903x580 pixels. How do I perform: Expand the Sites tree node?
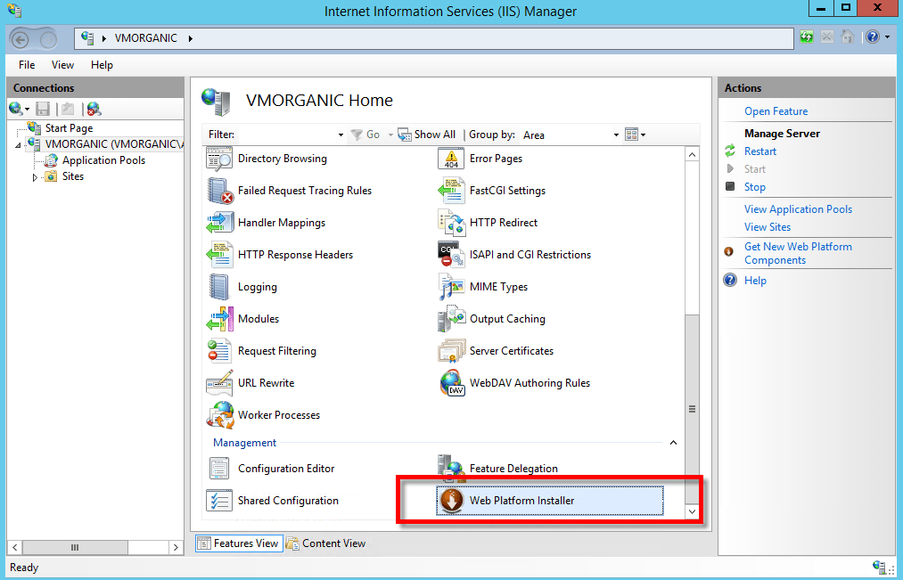(x=35, y=177)
